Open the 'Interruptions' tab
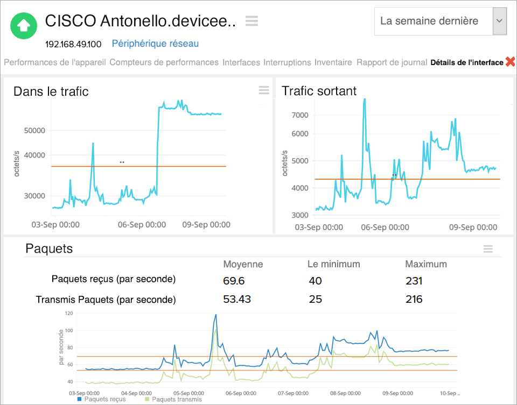The height and width of the screenshot is (405, 517). (287, 62)
